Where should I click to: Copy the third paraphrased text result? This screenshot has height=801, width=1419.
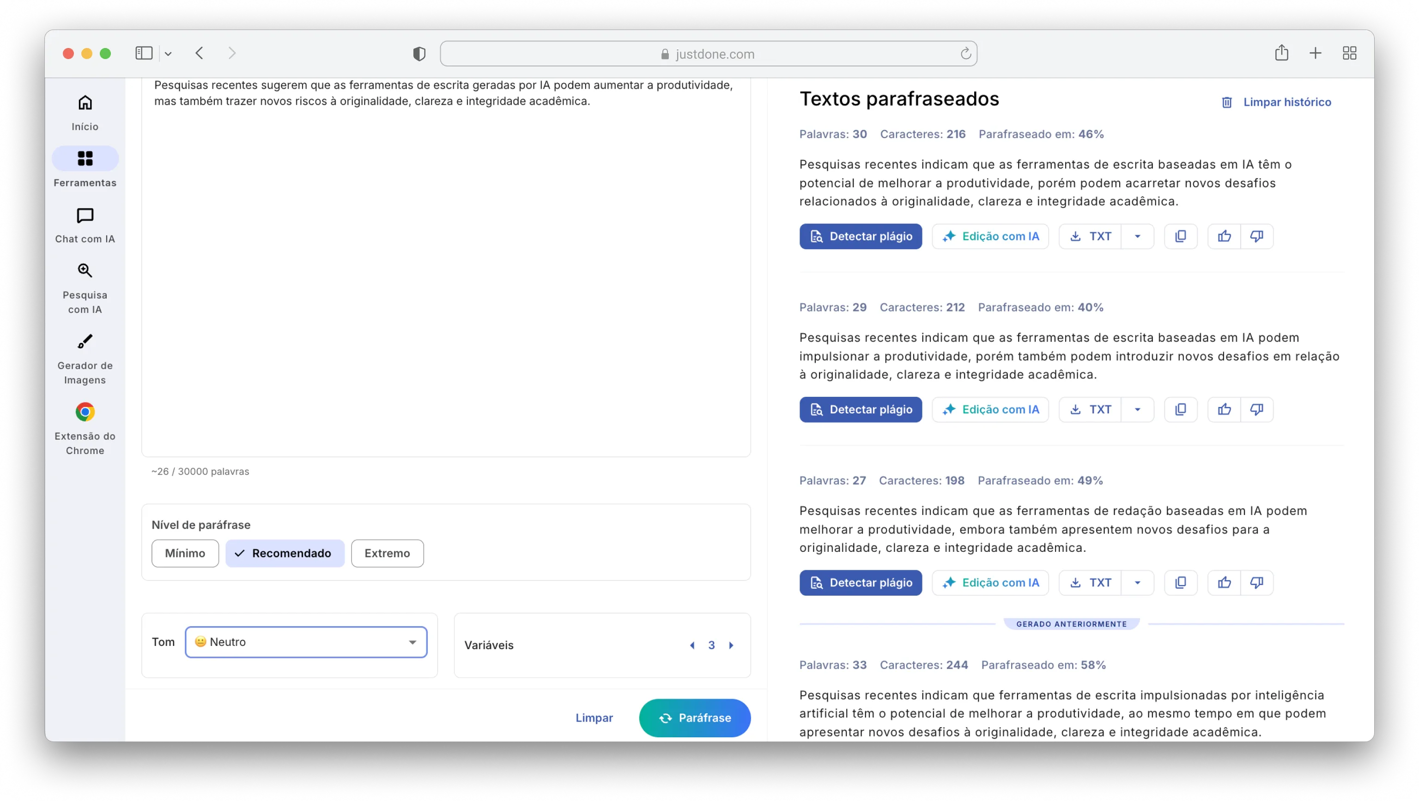pyautogui.click(x=1180, y=583)
